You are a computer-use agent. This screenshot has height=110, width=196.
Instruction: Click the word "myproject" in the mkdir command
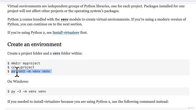tap(32, 63)
